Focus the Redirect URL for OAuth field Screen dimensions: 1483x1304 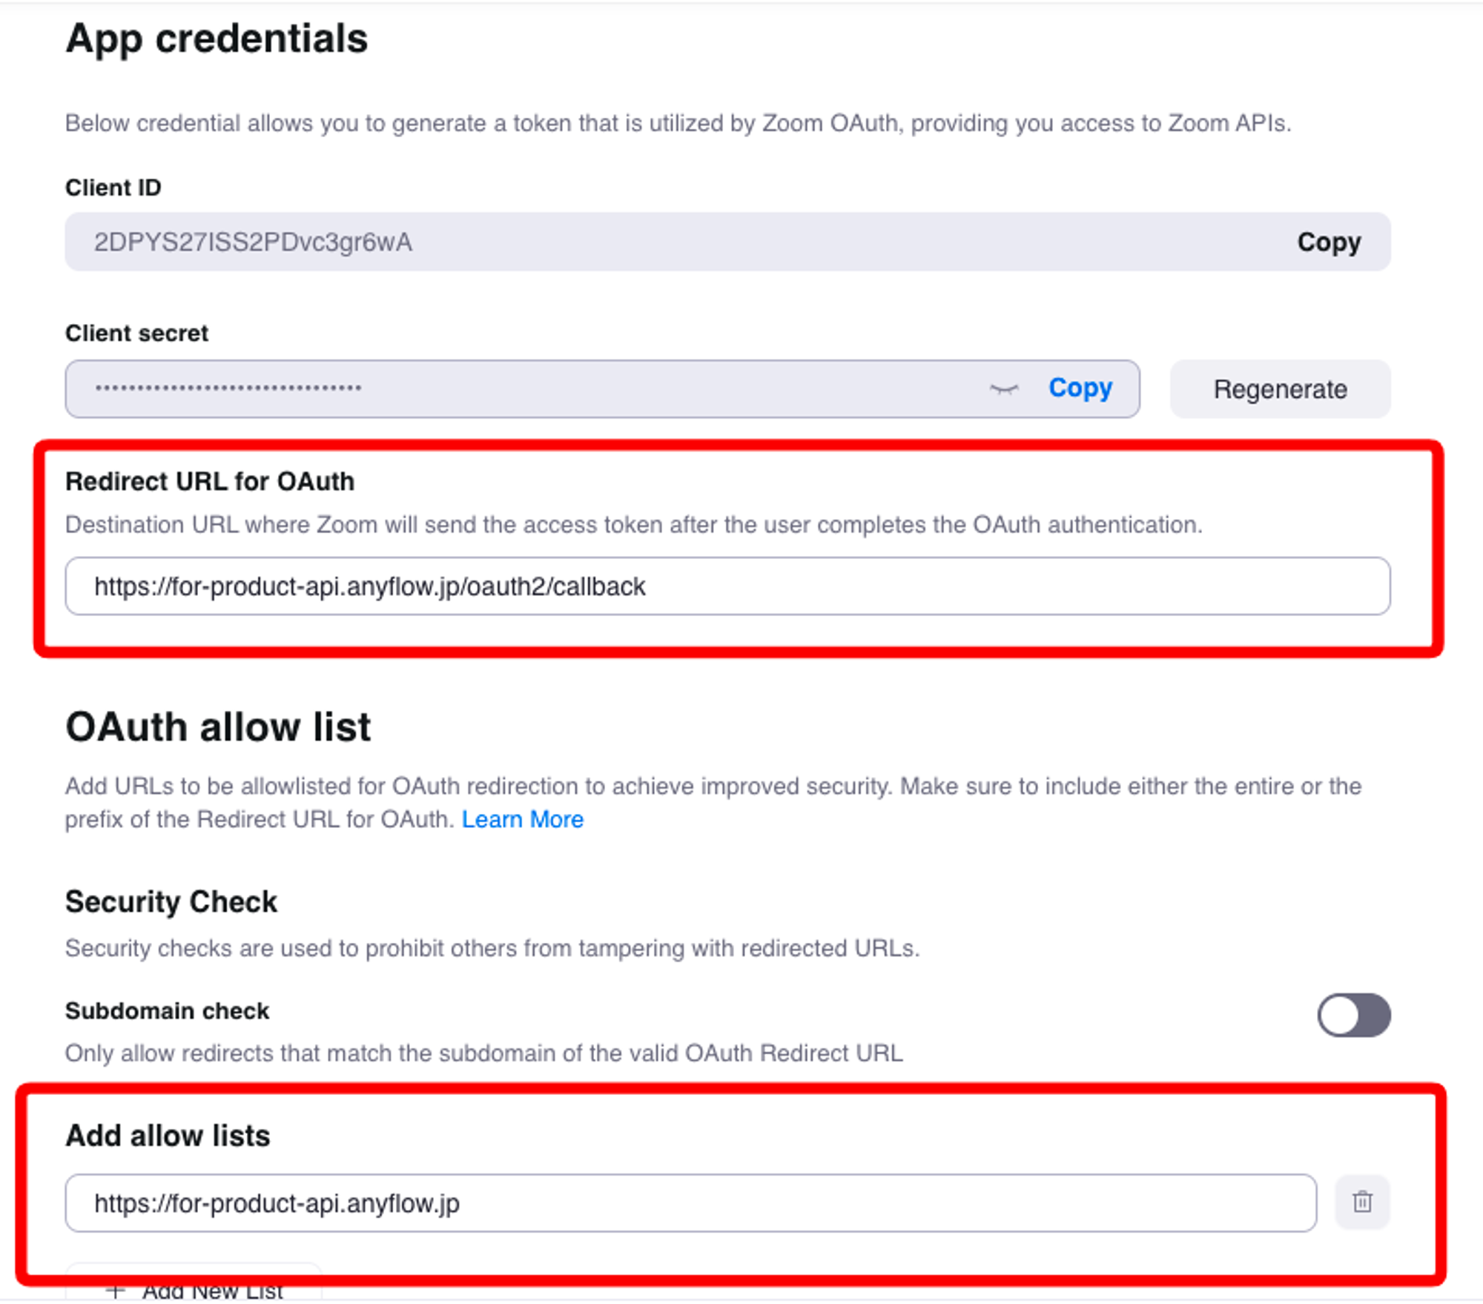(x=727, y=586)
